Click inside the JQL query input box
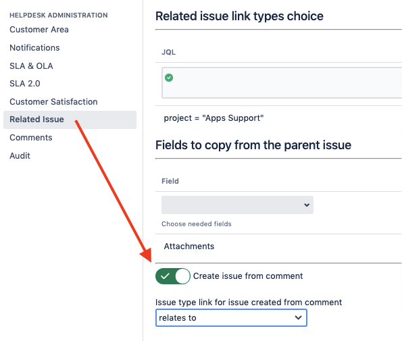 pyautogui.click(x=282, y=82)
